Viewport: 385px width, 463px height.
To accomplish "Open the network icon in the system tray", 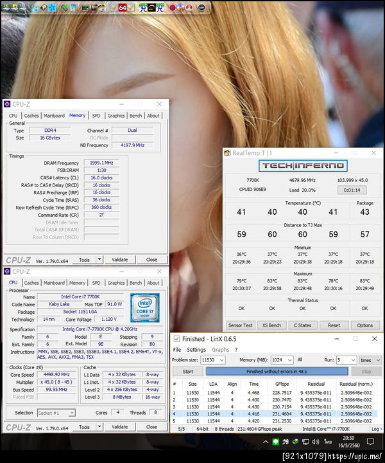I will (305, 442).
